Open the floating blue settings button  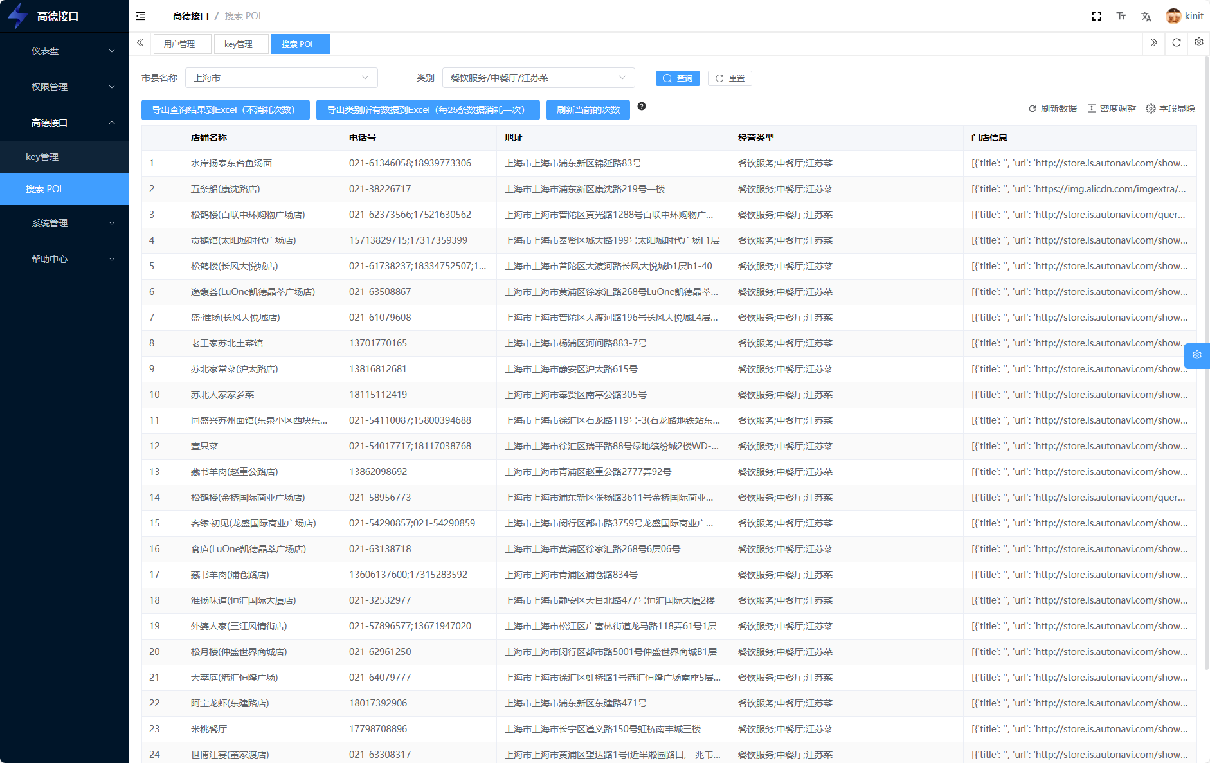(1197, 355)
